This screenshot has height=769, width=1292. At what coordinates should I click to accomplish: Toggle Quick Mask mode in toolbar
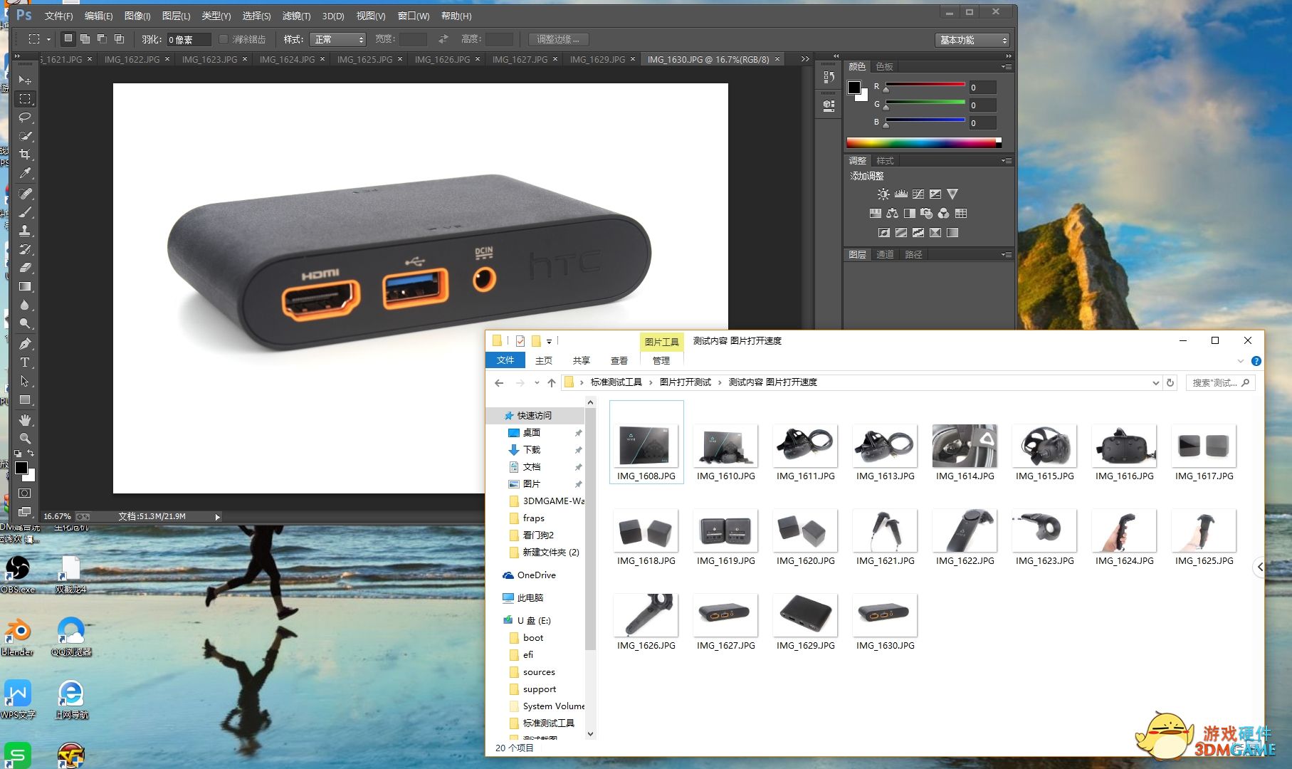25,493
